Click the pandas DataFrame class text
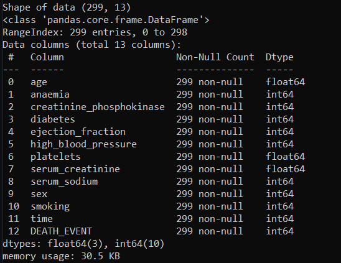Screen dimensions: 341x263 coord(106,20)
